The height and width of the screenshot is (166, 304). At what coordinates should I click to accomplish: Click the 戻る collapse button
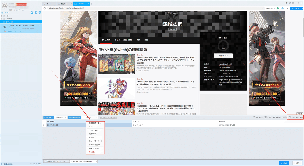coord(299,114)
